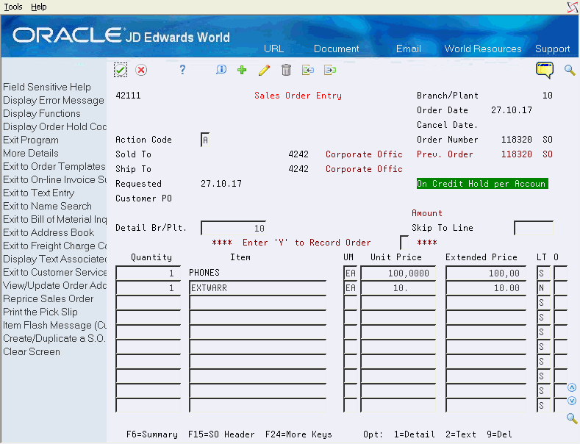
Task: Select Field Sensitive Help
Action: click(47, 87)
